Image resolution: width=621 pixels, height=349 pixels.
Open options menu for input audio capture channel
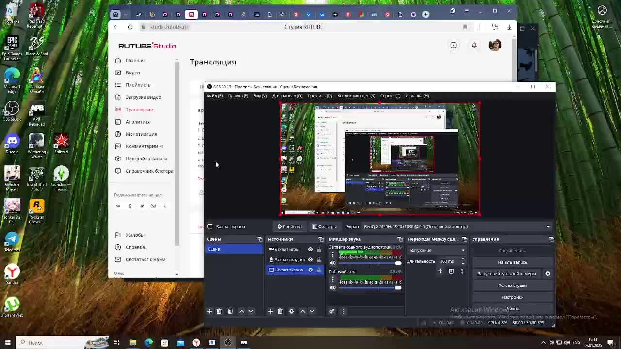pos(333,254)
